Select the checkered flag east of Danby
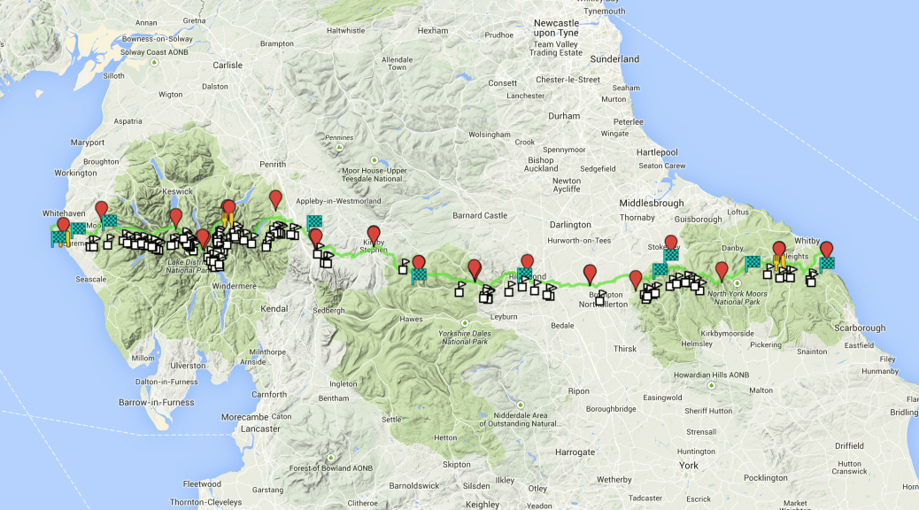Screen dimensions: 919x510 [753, 262]
